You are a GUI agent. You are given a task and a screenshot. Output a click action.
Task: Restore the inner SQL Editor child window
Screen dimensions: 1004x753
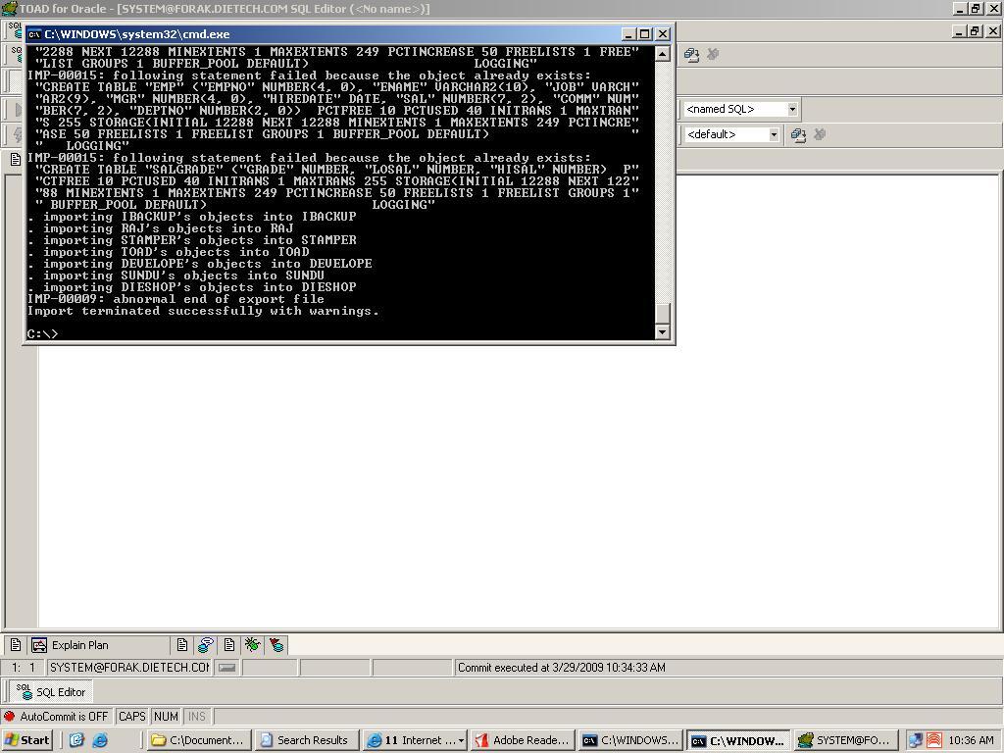click(x=976, y=30)
